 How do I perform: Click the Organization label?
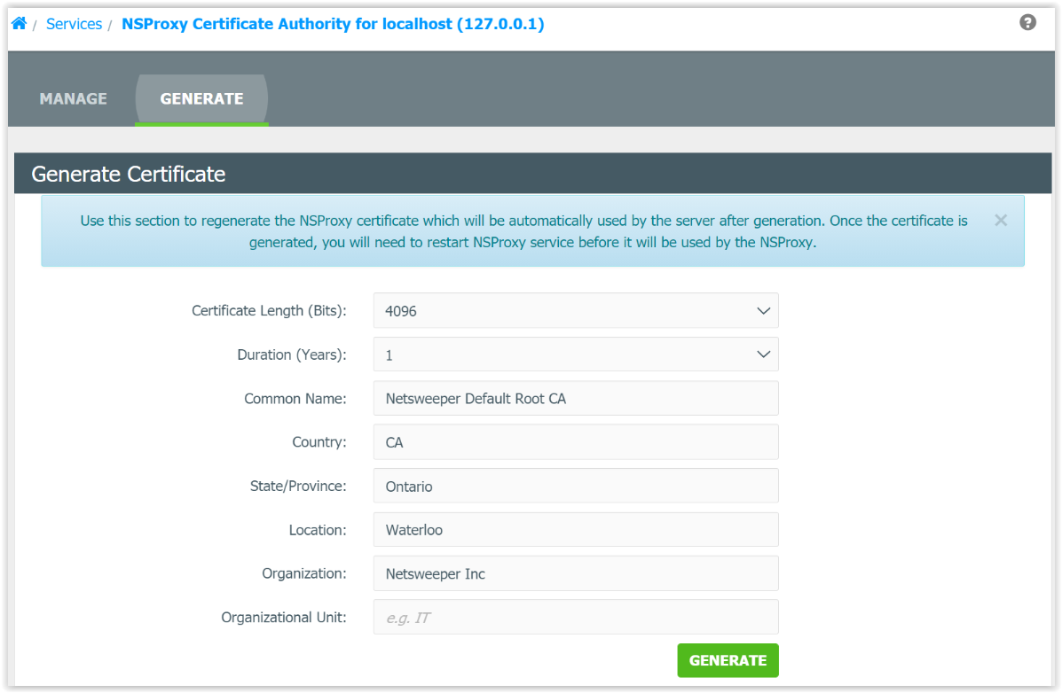pos(304,573)
